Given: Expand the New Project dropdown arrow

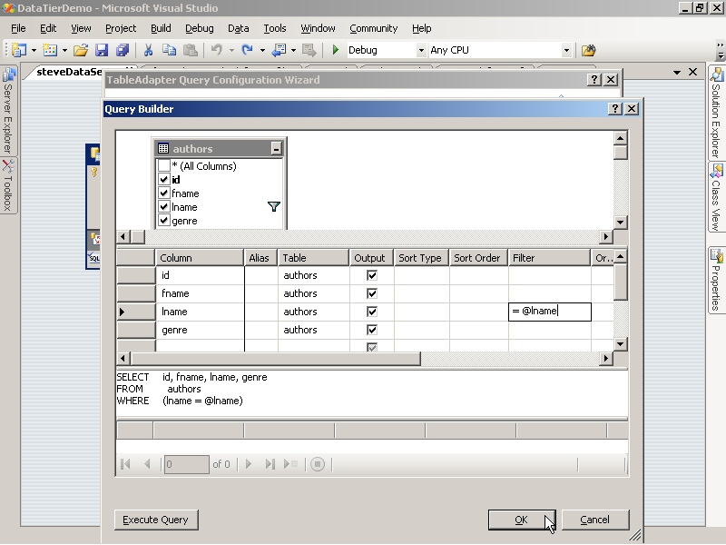Looking at the screenshot, I should 34,50.
